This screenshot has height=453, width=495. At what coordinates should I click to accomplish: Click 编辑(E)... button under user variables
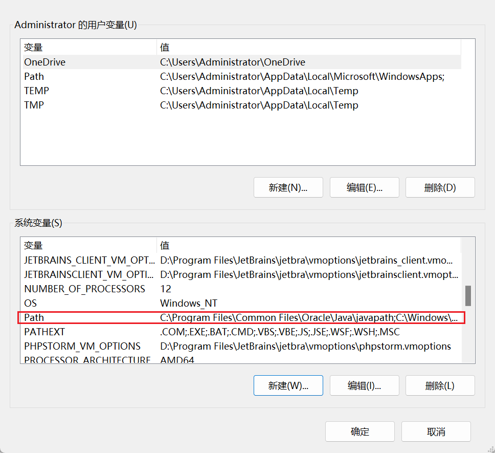(364, 187)
